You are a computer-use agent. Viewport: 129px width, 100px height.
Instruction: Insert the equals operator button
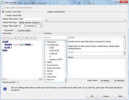point(4,37)
